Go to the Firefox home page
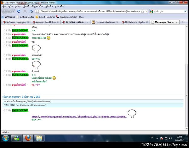The image size is (189, 148). click(31, 11)
